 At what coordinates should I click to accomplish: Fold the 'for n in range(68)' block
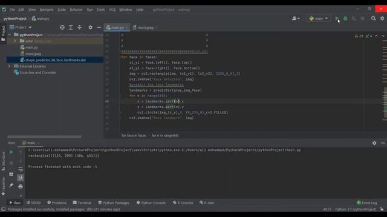pyautogui.click(x=120, y=95)
